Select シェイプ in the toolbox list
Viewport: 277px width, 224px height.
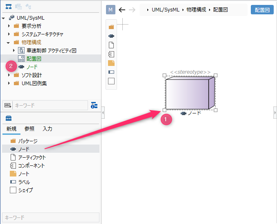coord(51,190)
